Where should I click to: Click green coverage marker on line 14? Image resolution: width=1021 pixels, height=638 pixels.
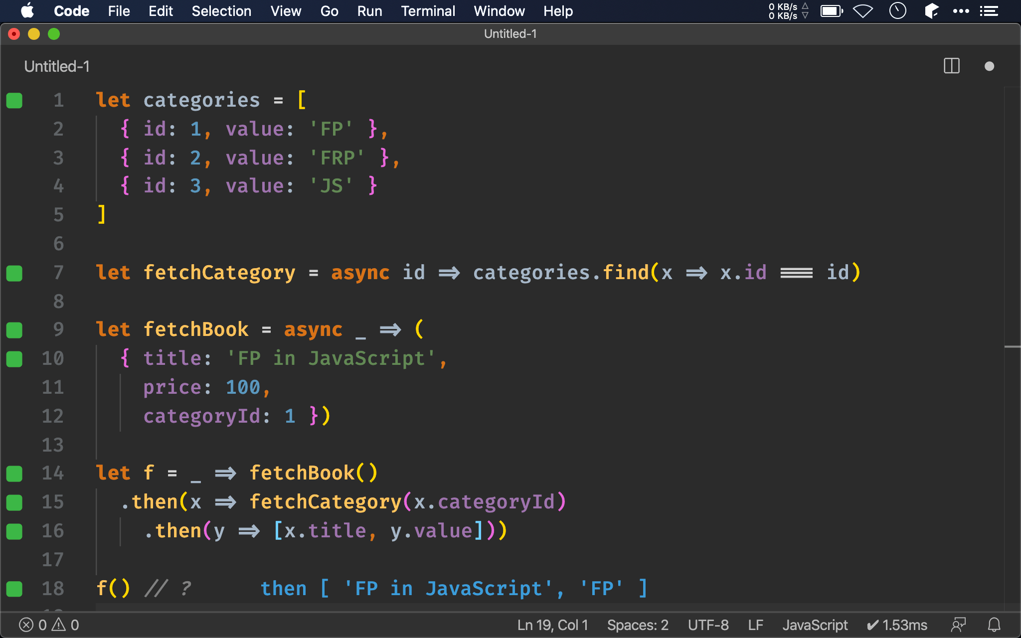14,474
